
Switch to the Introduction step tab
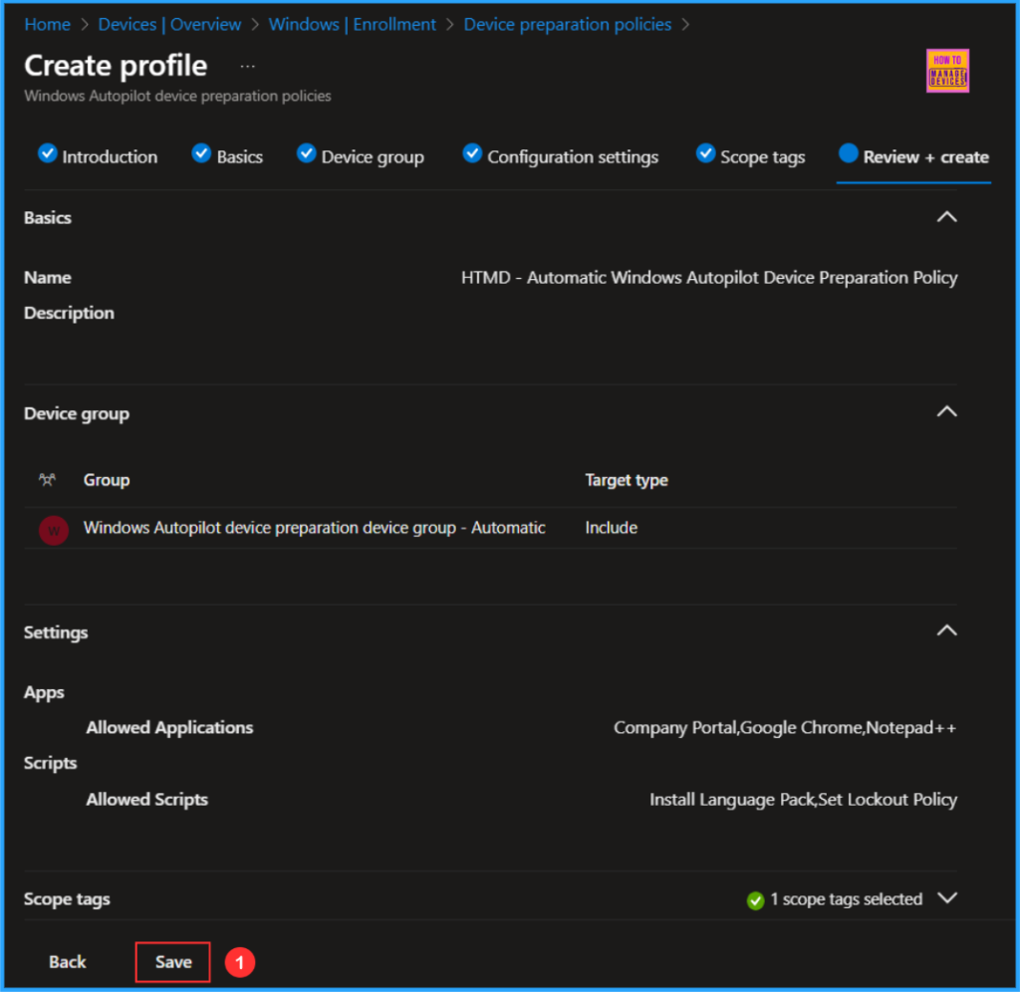click(98, 156)
